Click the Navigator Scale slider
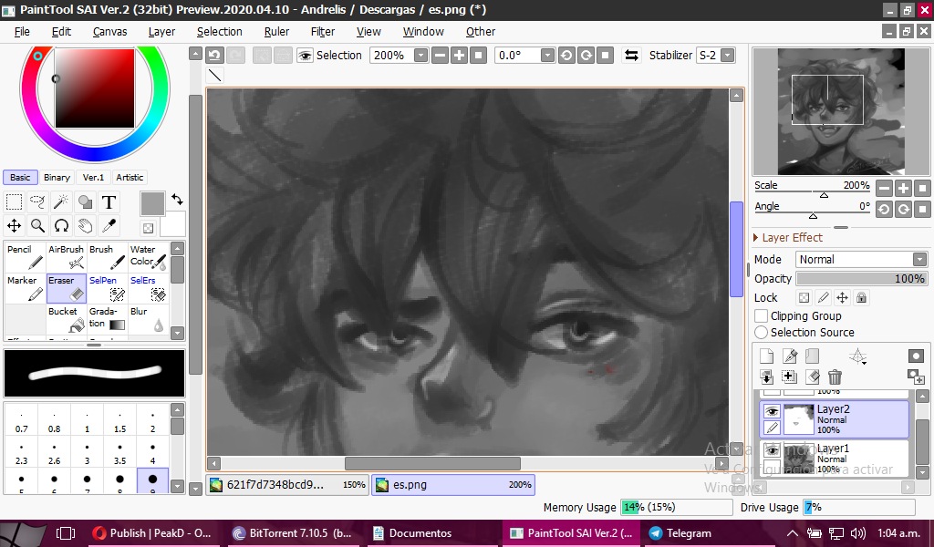934x547 pixels. [813, 191]
